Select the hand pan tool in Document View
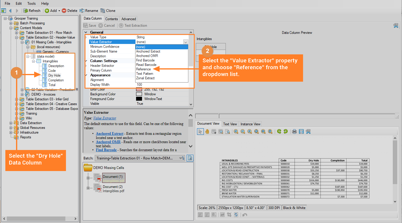This screenshot has width=402, height=223. click(x=207, y=132)
